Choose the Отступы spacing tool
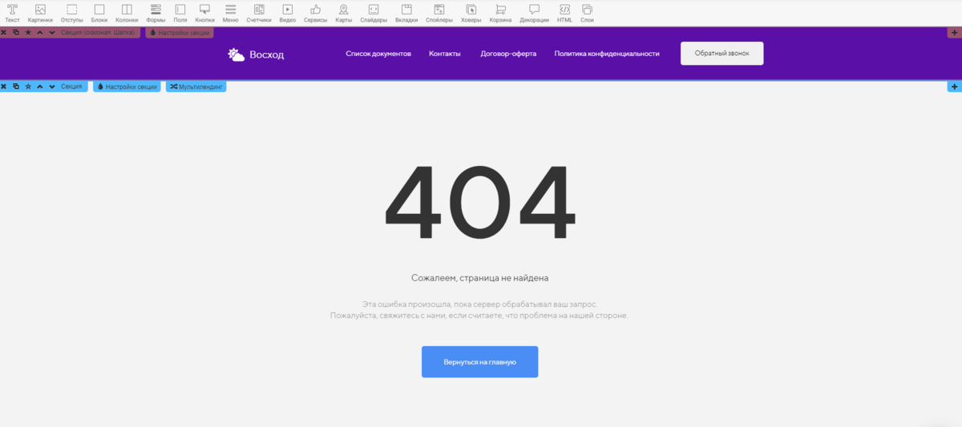This screenshot has width=962, height=427. tap(72, 13)
